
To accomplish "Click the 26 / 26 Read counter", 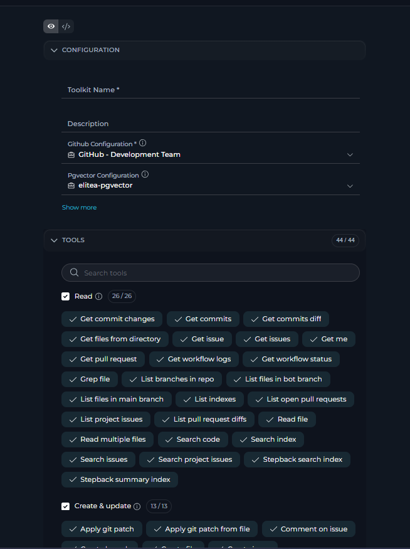I will (122, 296).
